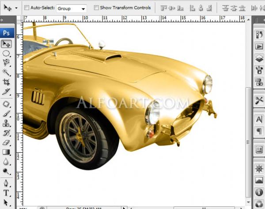Choose the Magic Wand tool

(x=7, y=72)
